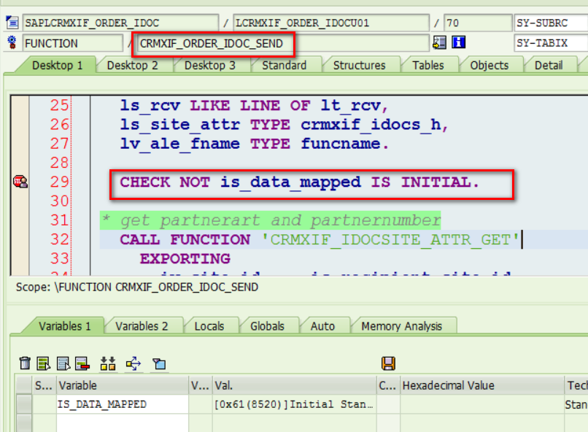588x432 pixels.
Task: Click the gear icon beside FUNCTION field
Action: click(12, 42)
